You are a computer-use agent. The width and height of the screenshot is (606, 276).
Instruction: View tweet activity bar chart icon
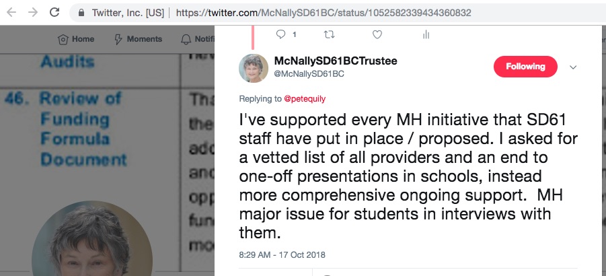(426, 34)
